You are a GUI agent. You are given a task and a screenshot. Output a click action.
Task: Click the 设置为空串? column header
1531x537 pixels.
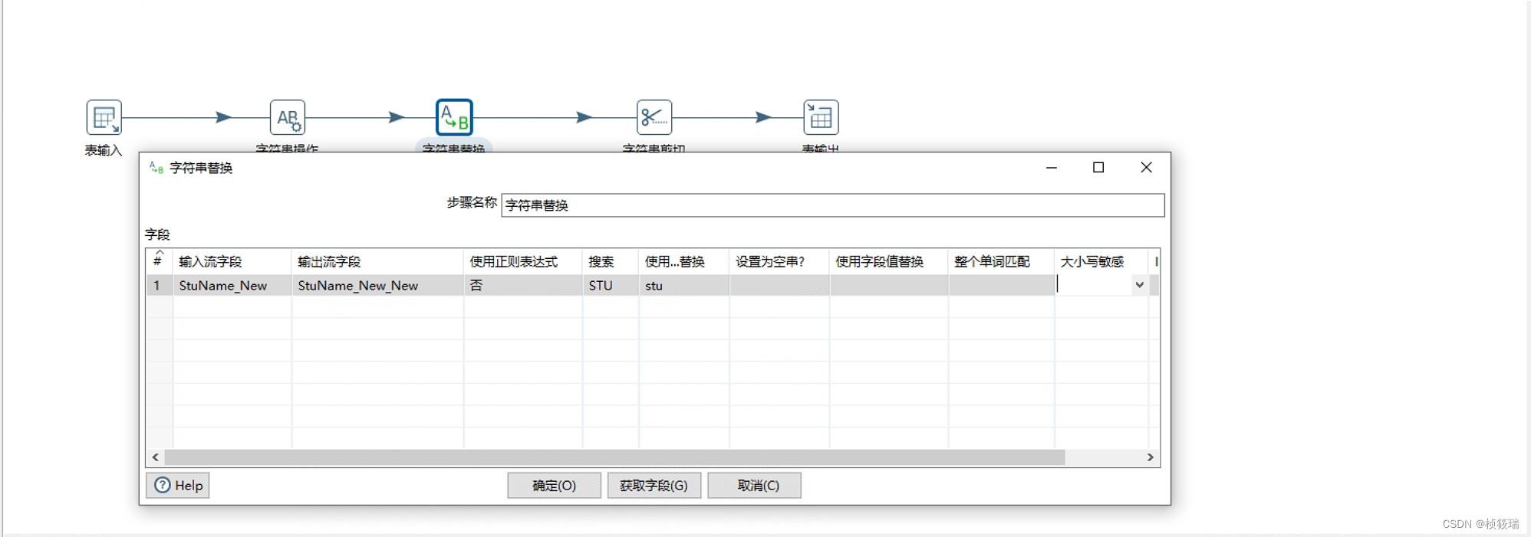pos(779,261)
